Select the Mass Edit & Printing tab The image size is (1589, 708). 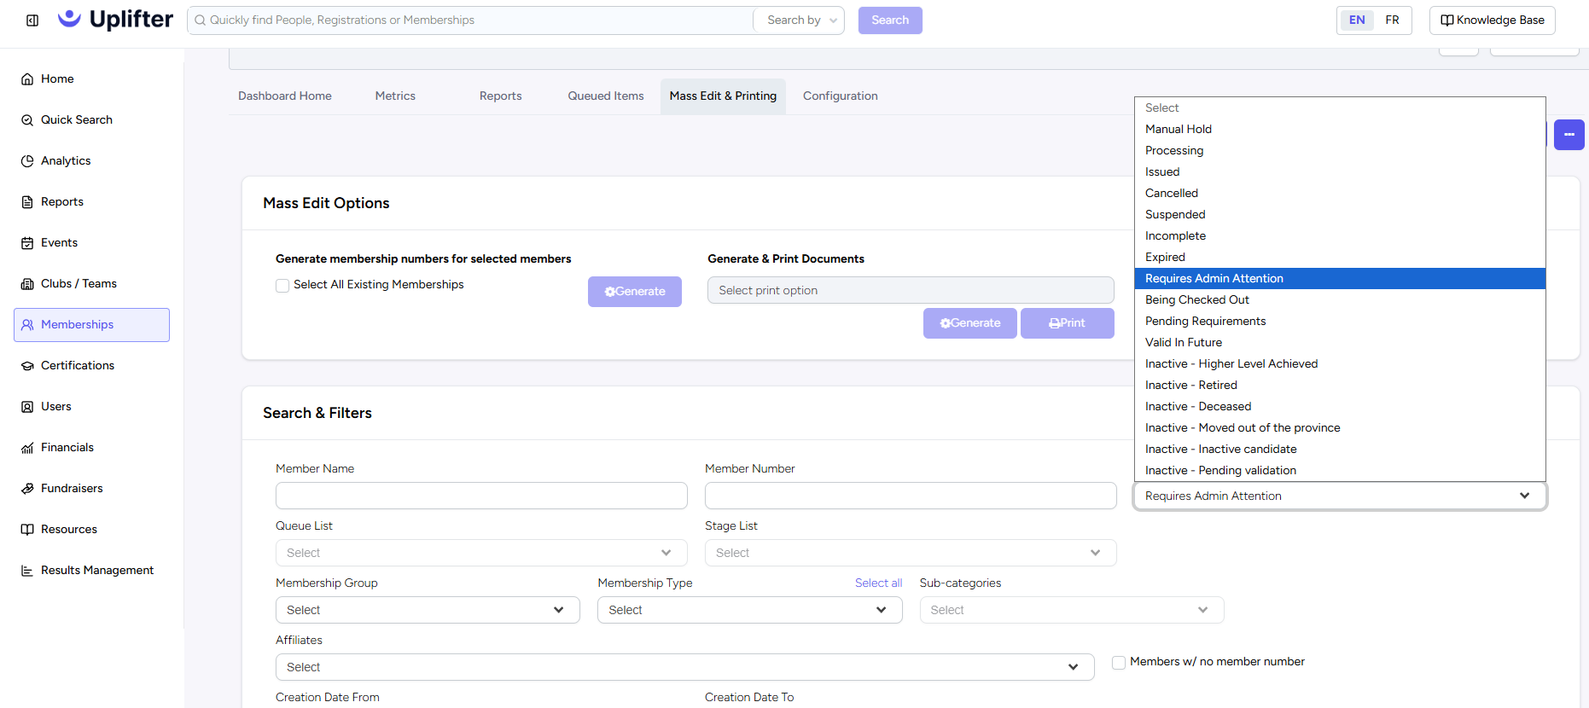(723, 96)
